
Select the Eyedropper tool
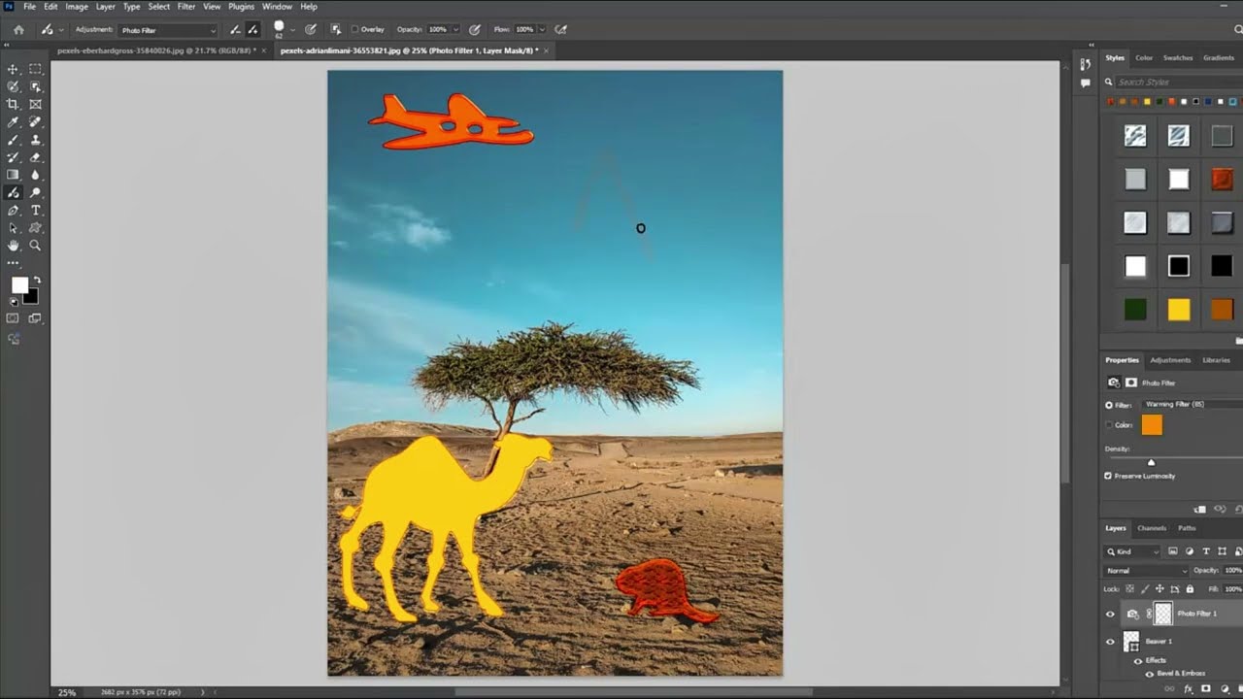point(14,122)
